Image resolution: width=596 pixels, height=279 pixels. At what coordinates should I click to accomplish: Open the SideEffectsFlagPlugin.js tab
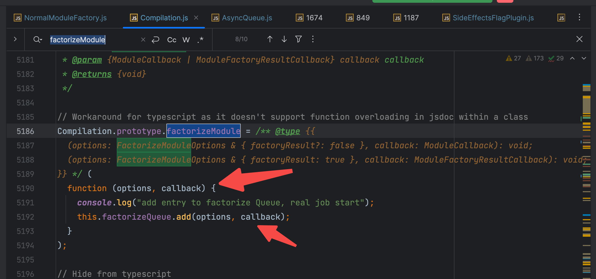click(493, 18)
